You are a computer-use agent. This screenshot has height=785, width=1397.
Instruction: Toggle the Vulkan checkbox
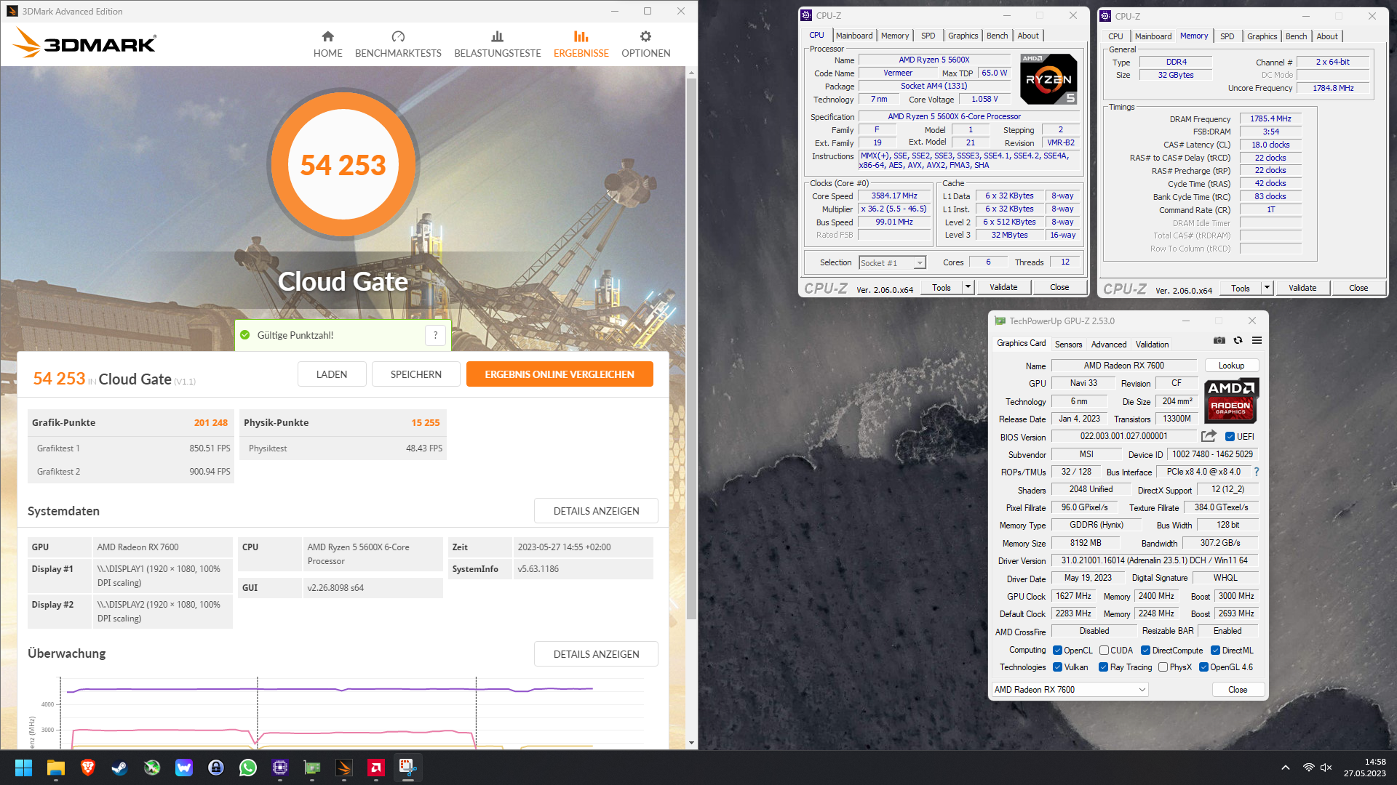[x=1057, y=667]
